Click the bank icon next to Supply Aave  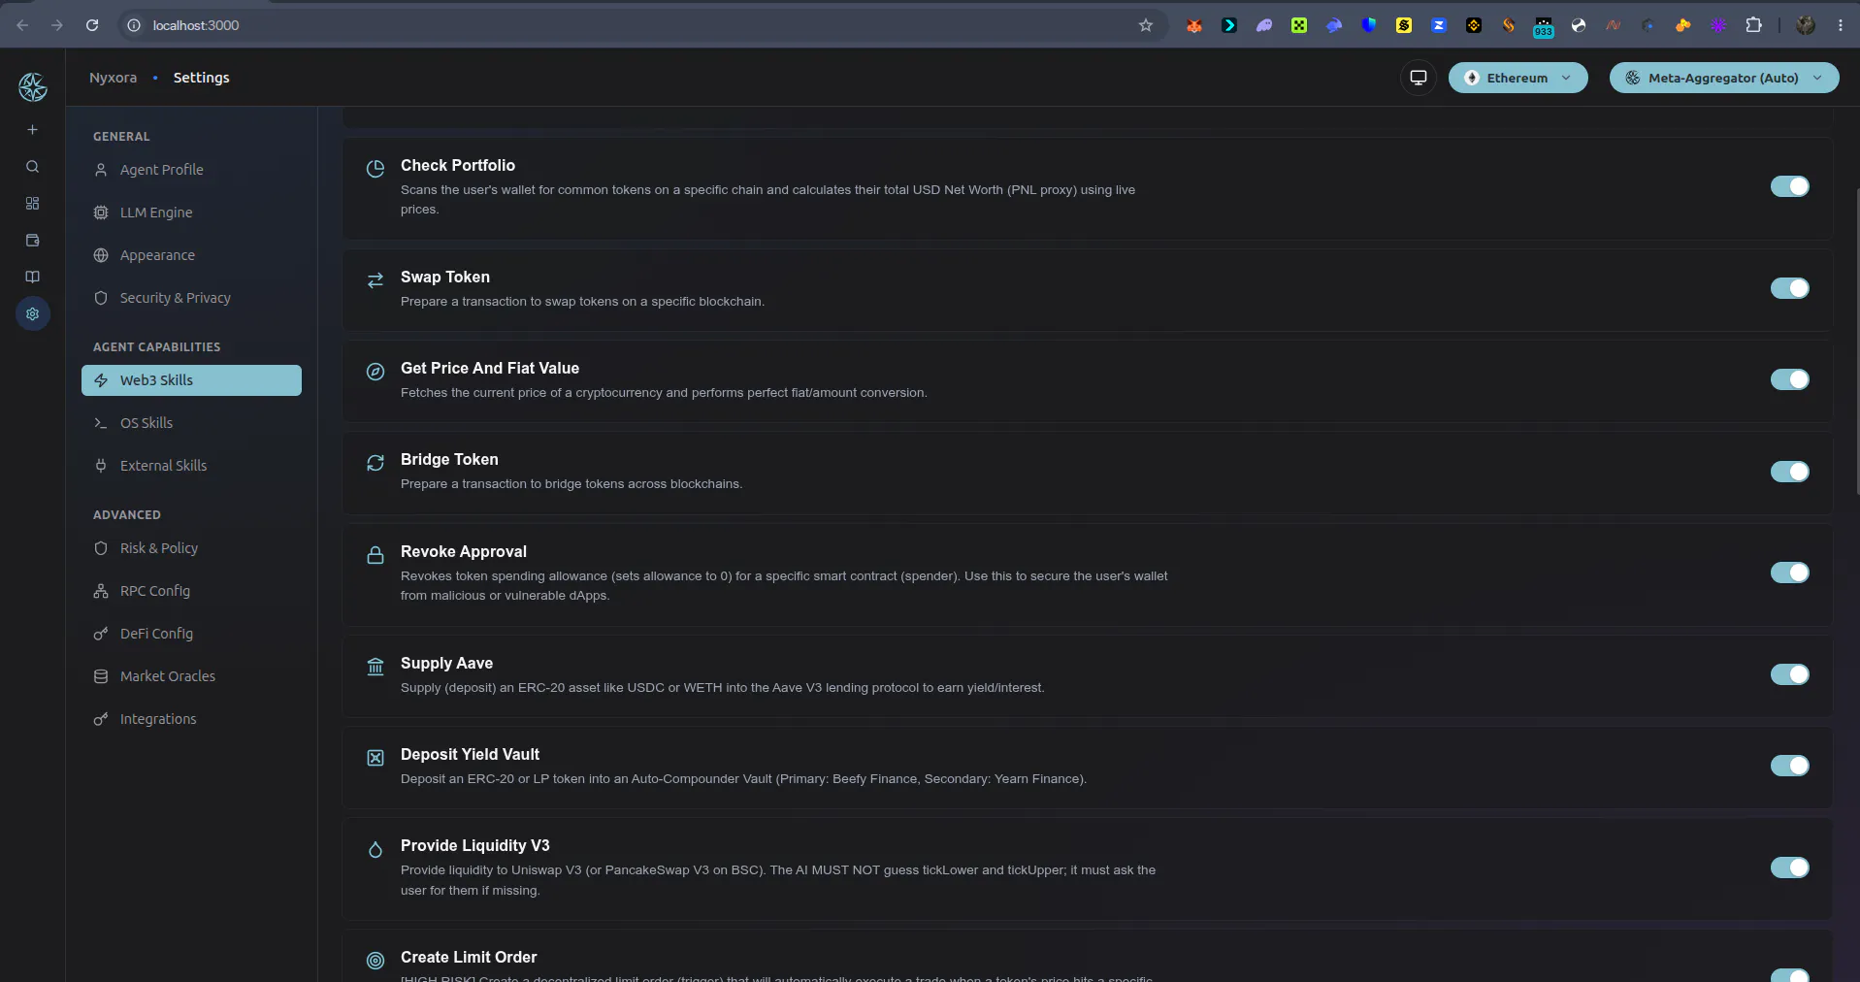(375, 667)
